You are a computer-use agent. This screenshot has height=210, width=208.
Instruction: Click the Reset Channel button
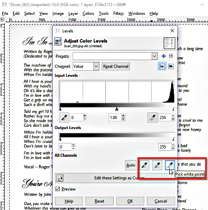coord(116,67)
